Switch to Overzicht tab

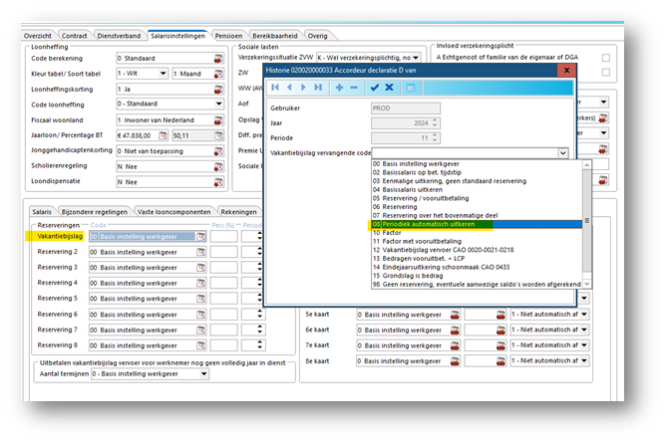click(x=37, y=36)
